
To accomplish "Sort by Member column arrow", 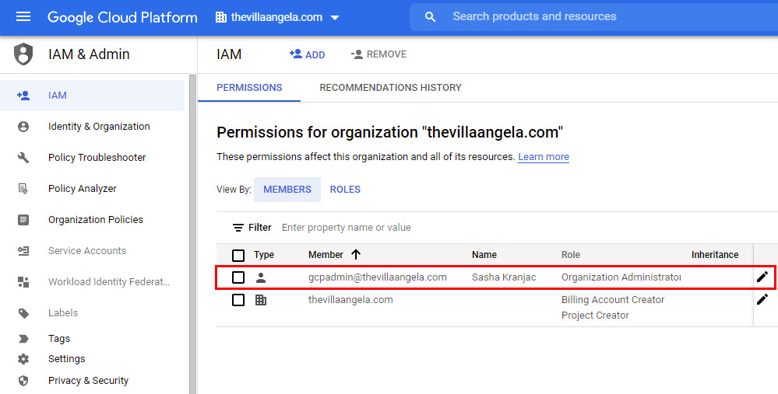I will 356,254.
